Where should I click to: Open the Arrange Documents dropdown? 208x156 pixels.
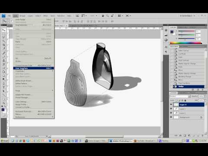(x=120, y=16)
